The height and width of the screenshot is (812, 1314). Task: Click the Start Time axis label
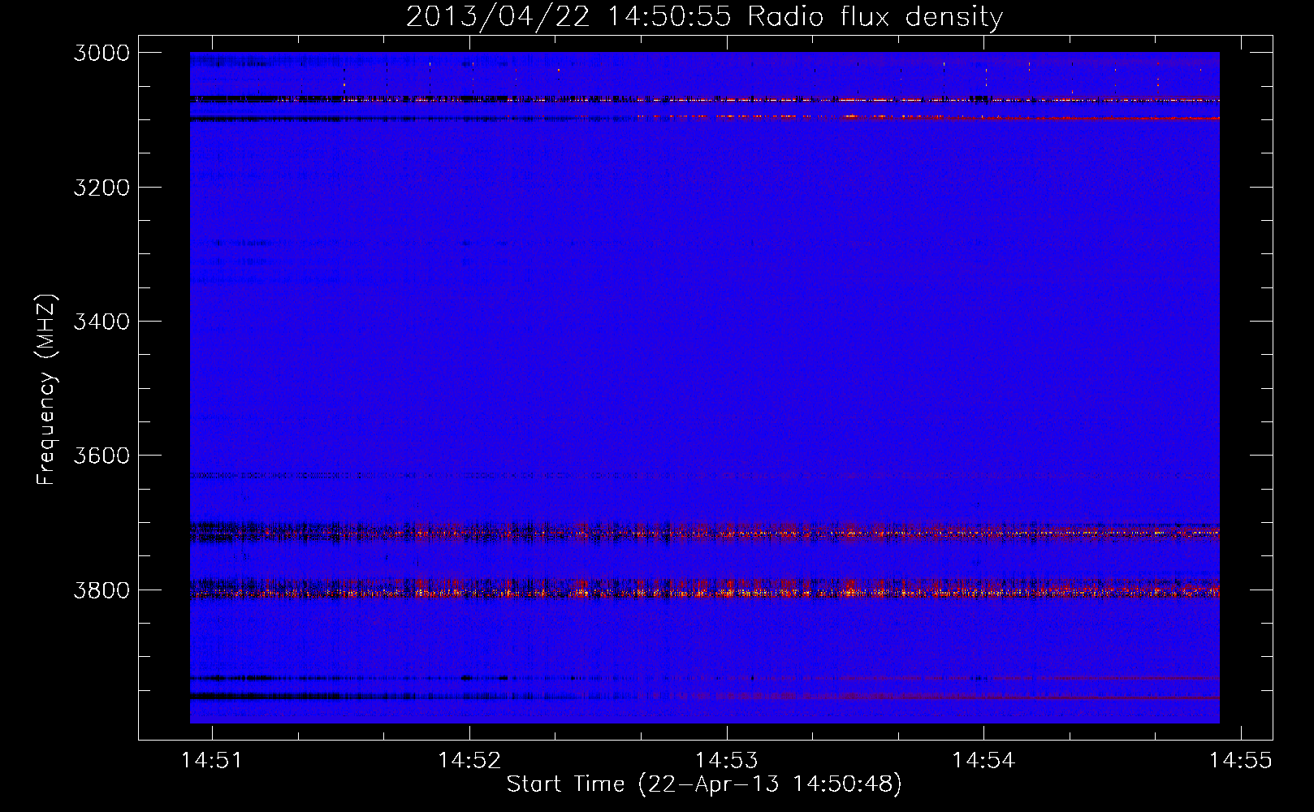click(704, 784)
